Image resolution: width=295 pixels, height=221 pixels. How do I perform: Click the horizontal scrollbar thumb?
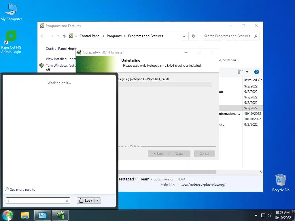click(167, 172)
